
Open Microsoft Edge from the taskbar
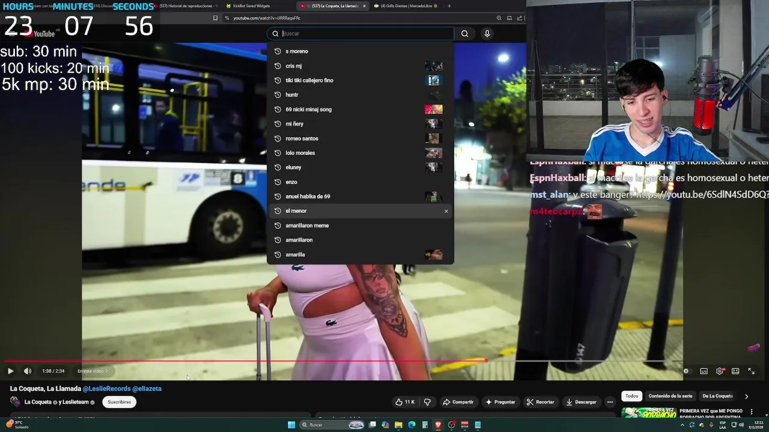pos(412,425)
